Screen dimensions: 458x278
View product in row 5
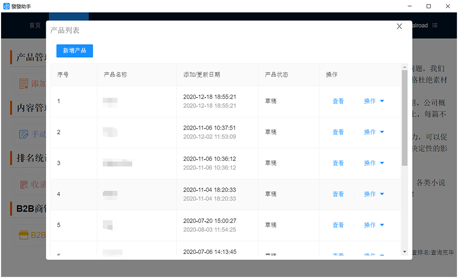click(x=338, y=225)
